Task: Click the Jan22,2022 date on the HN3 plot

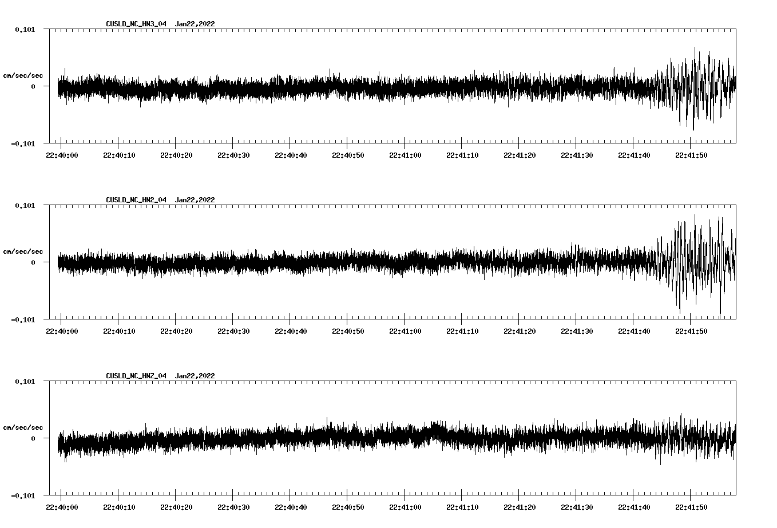Action: [x=195, y=24]
